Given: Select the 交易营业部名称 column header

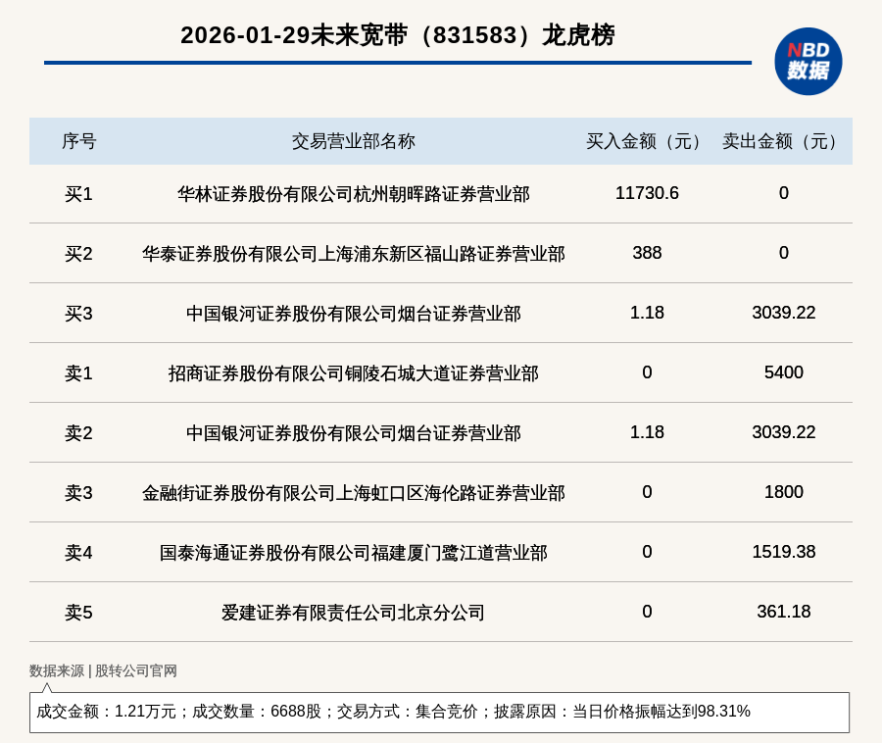Looking at the screenshot, I should coord(353,141).
